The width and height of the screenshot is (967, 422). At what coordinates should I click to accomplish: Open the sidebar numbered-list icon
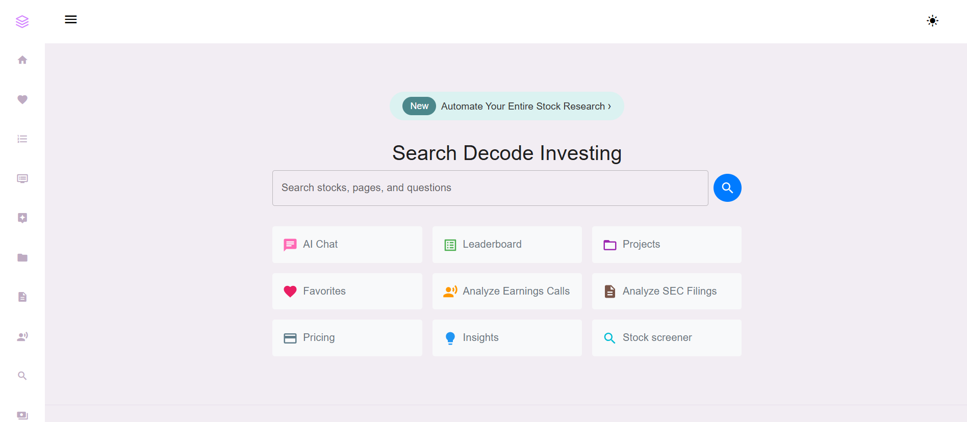pyautogui.click(x=22, y=139)
